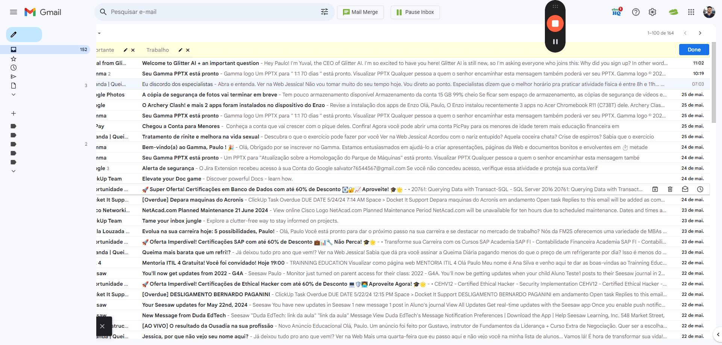Viewport: 722px width, 345px height.
Task: Open the Google Photos 'cópia de segurança' email
Action: pos(403,95)
